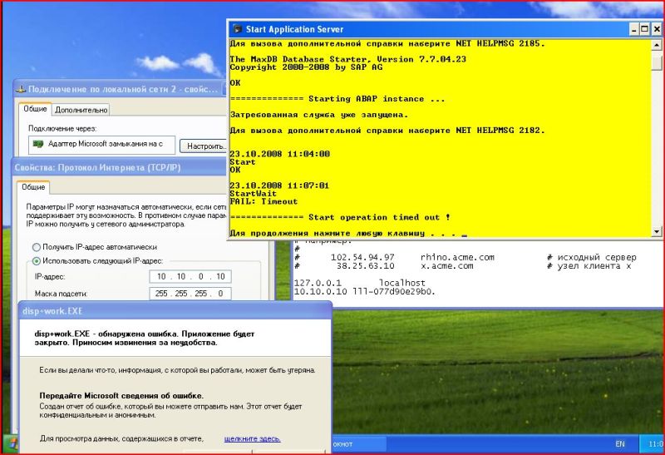Select 'Использовать следующий IP-адрес' radio option
The image size is (665, 455).
[x=37, y=261]
